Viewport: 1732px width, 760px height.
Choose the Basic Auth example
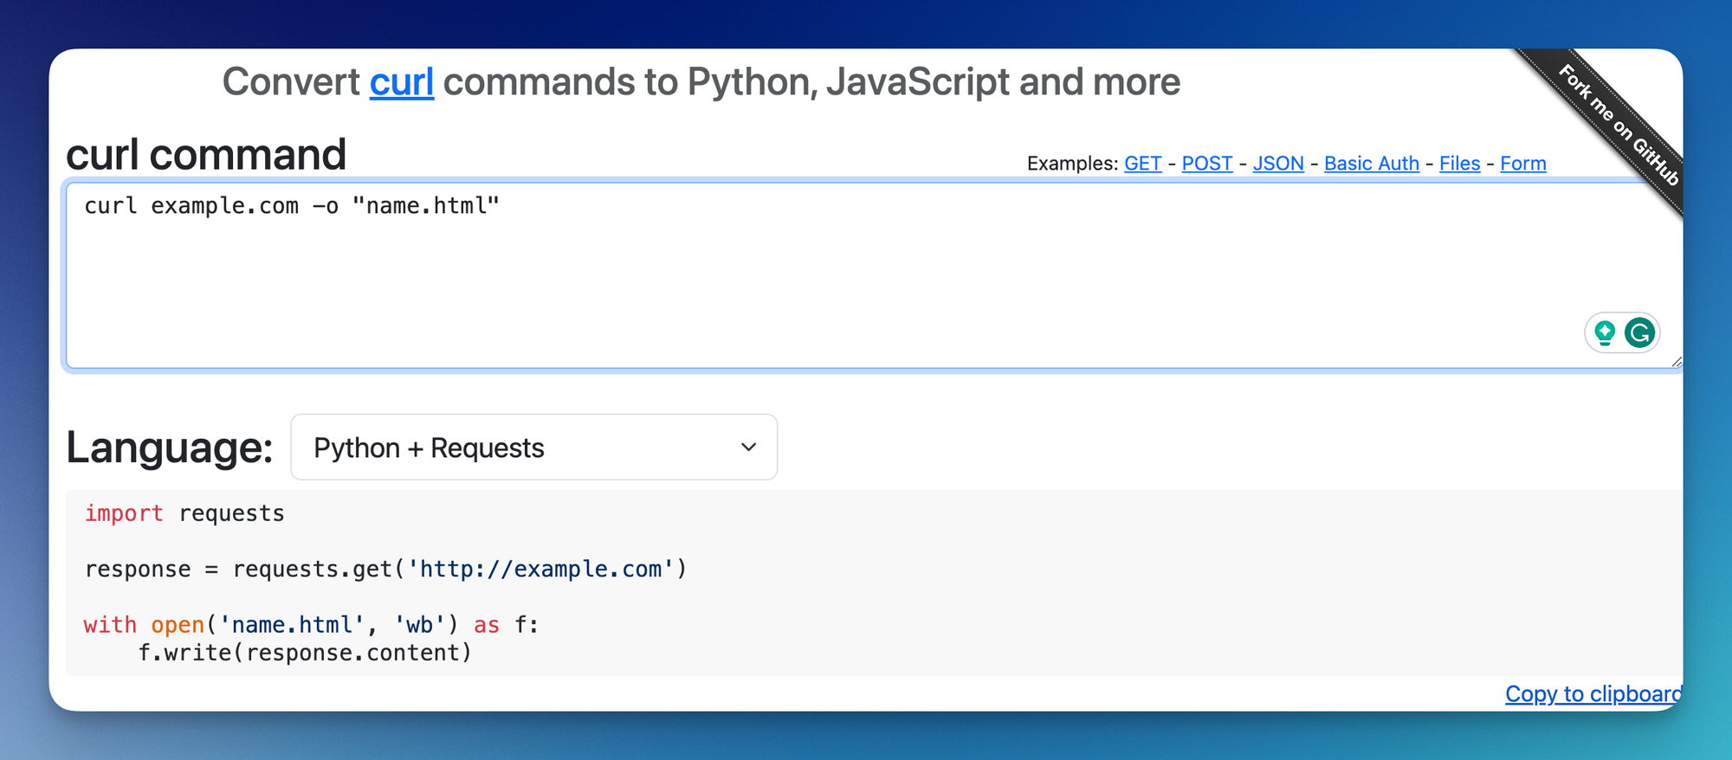(1371, 164)
